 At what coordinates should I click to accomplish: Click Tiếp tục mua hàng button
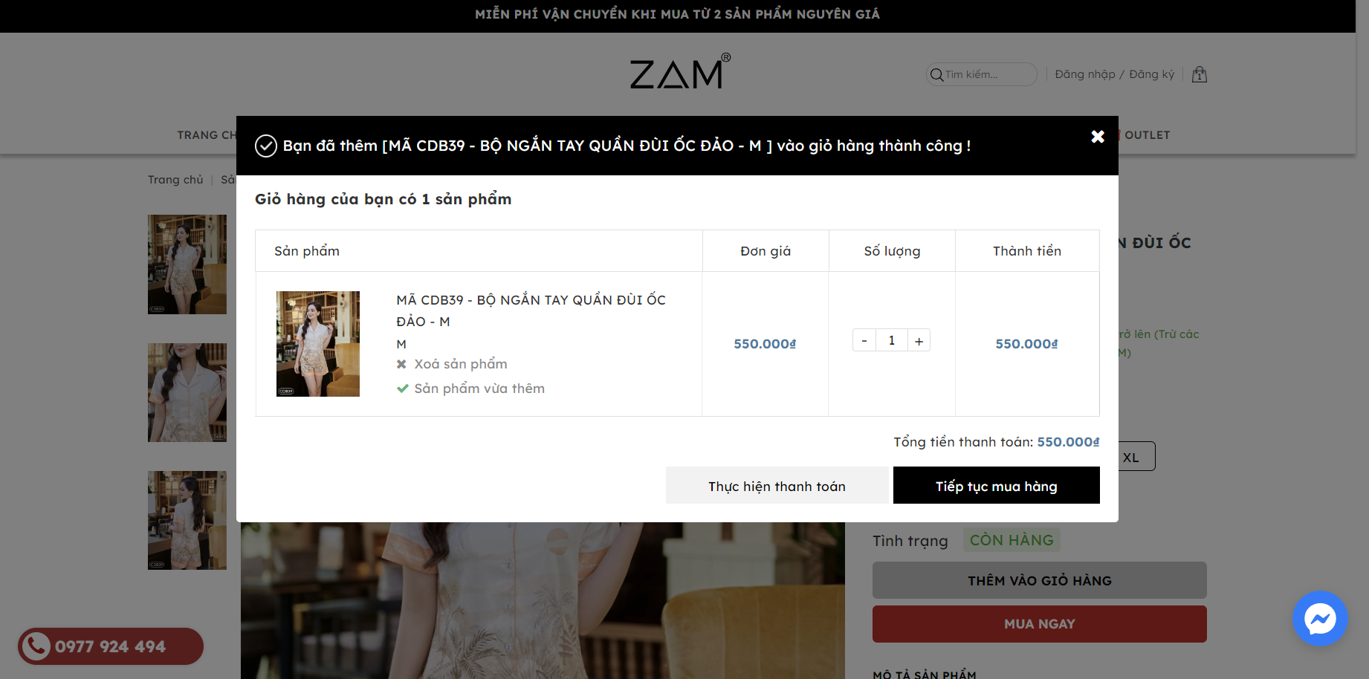click(997, 486)
